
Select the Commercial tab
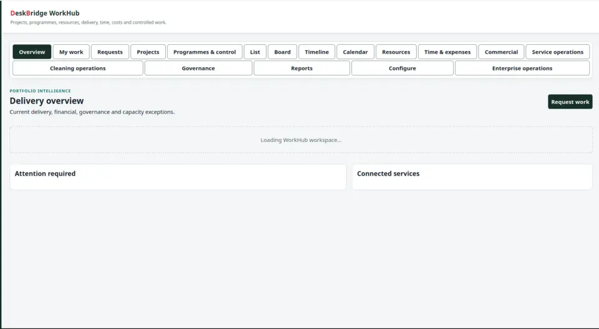tap(501, 52)
